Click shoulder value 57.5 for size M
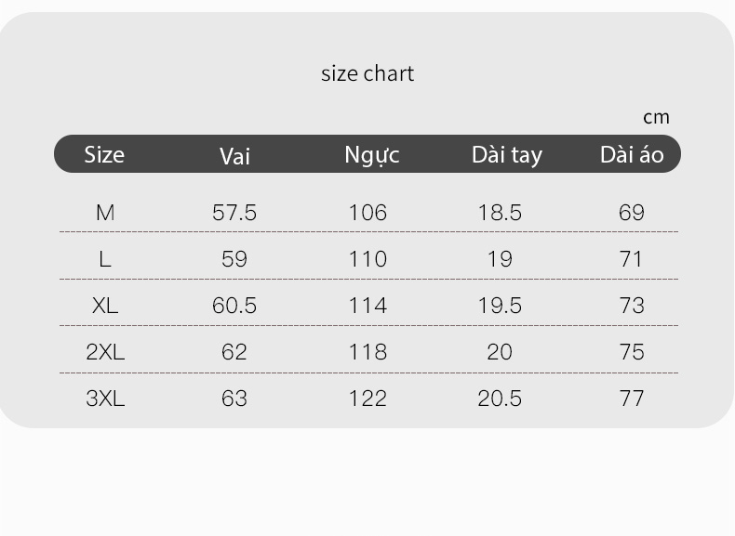This screenshot has height=536, width=735. 234,213
